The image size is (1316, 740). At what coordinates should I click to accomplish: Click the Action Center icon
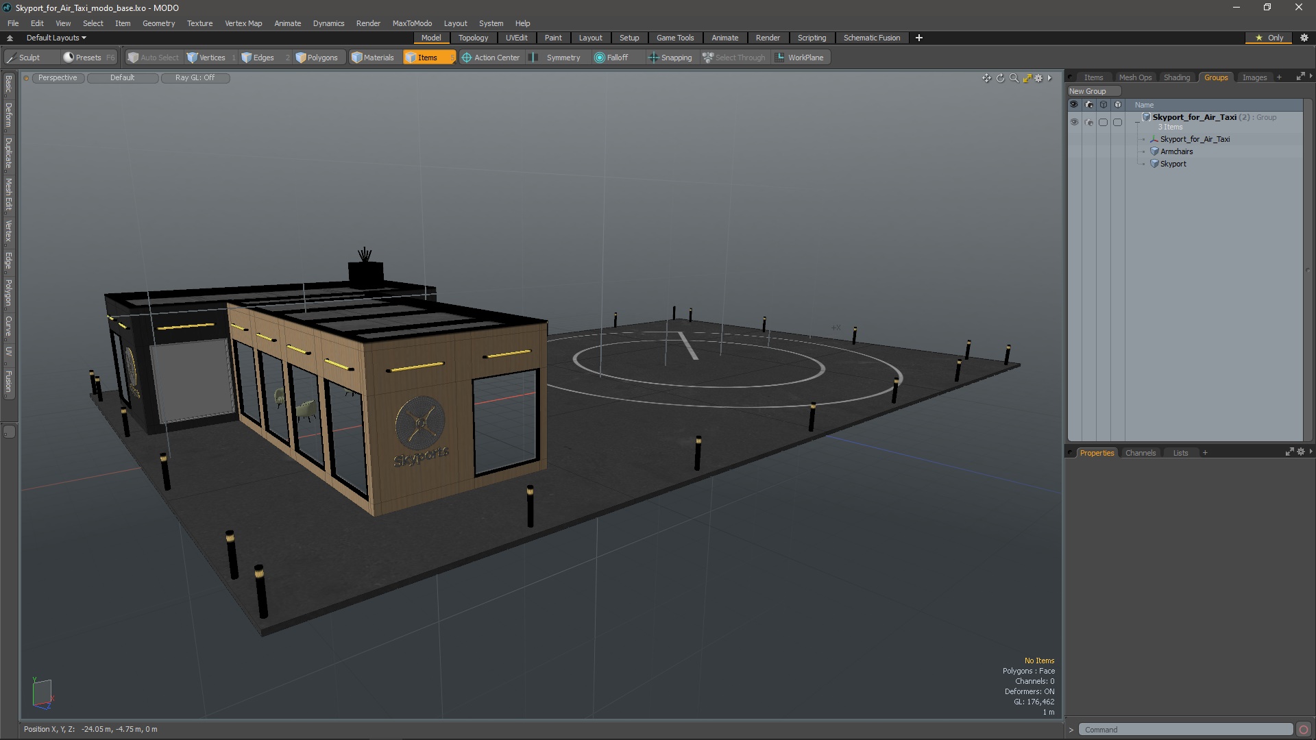466,57
